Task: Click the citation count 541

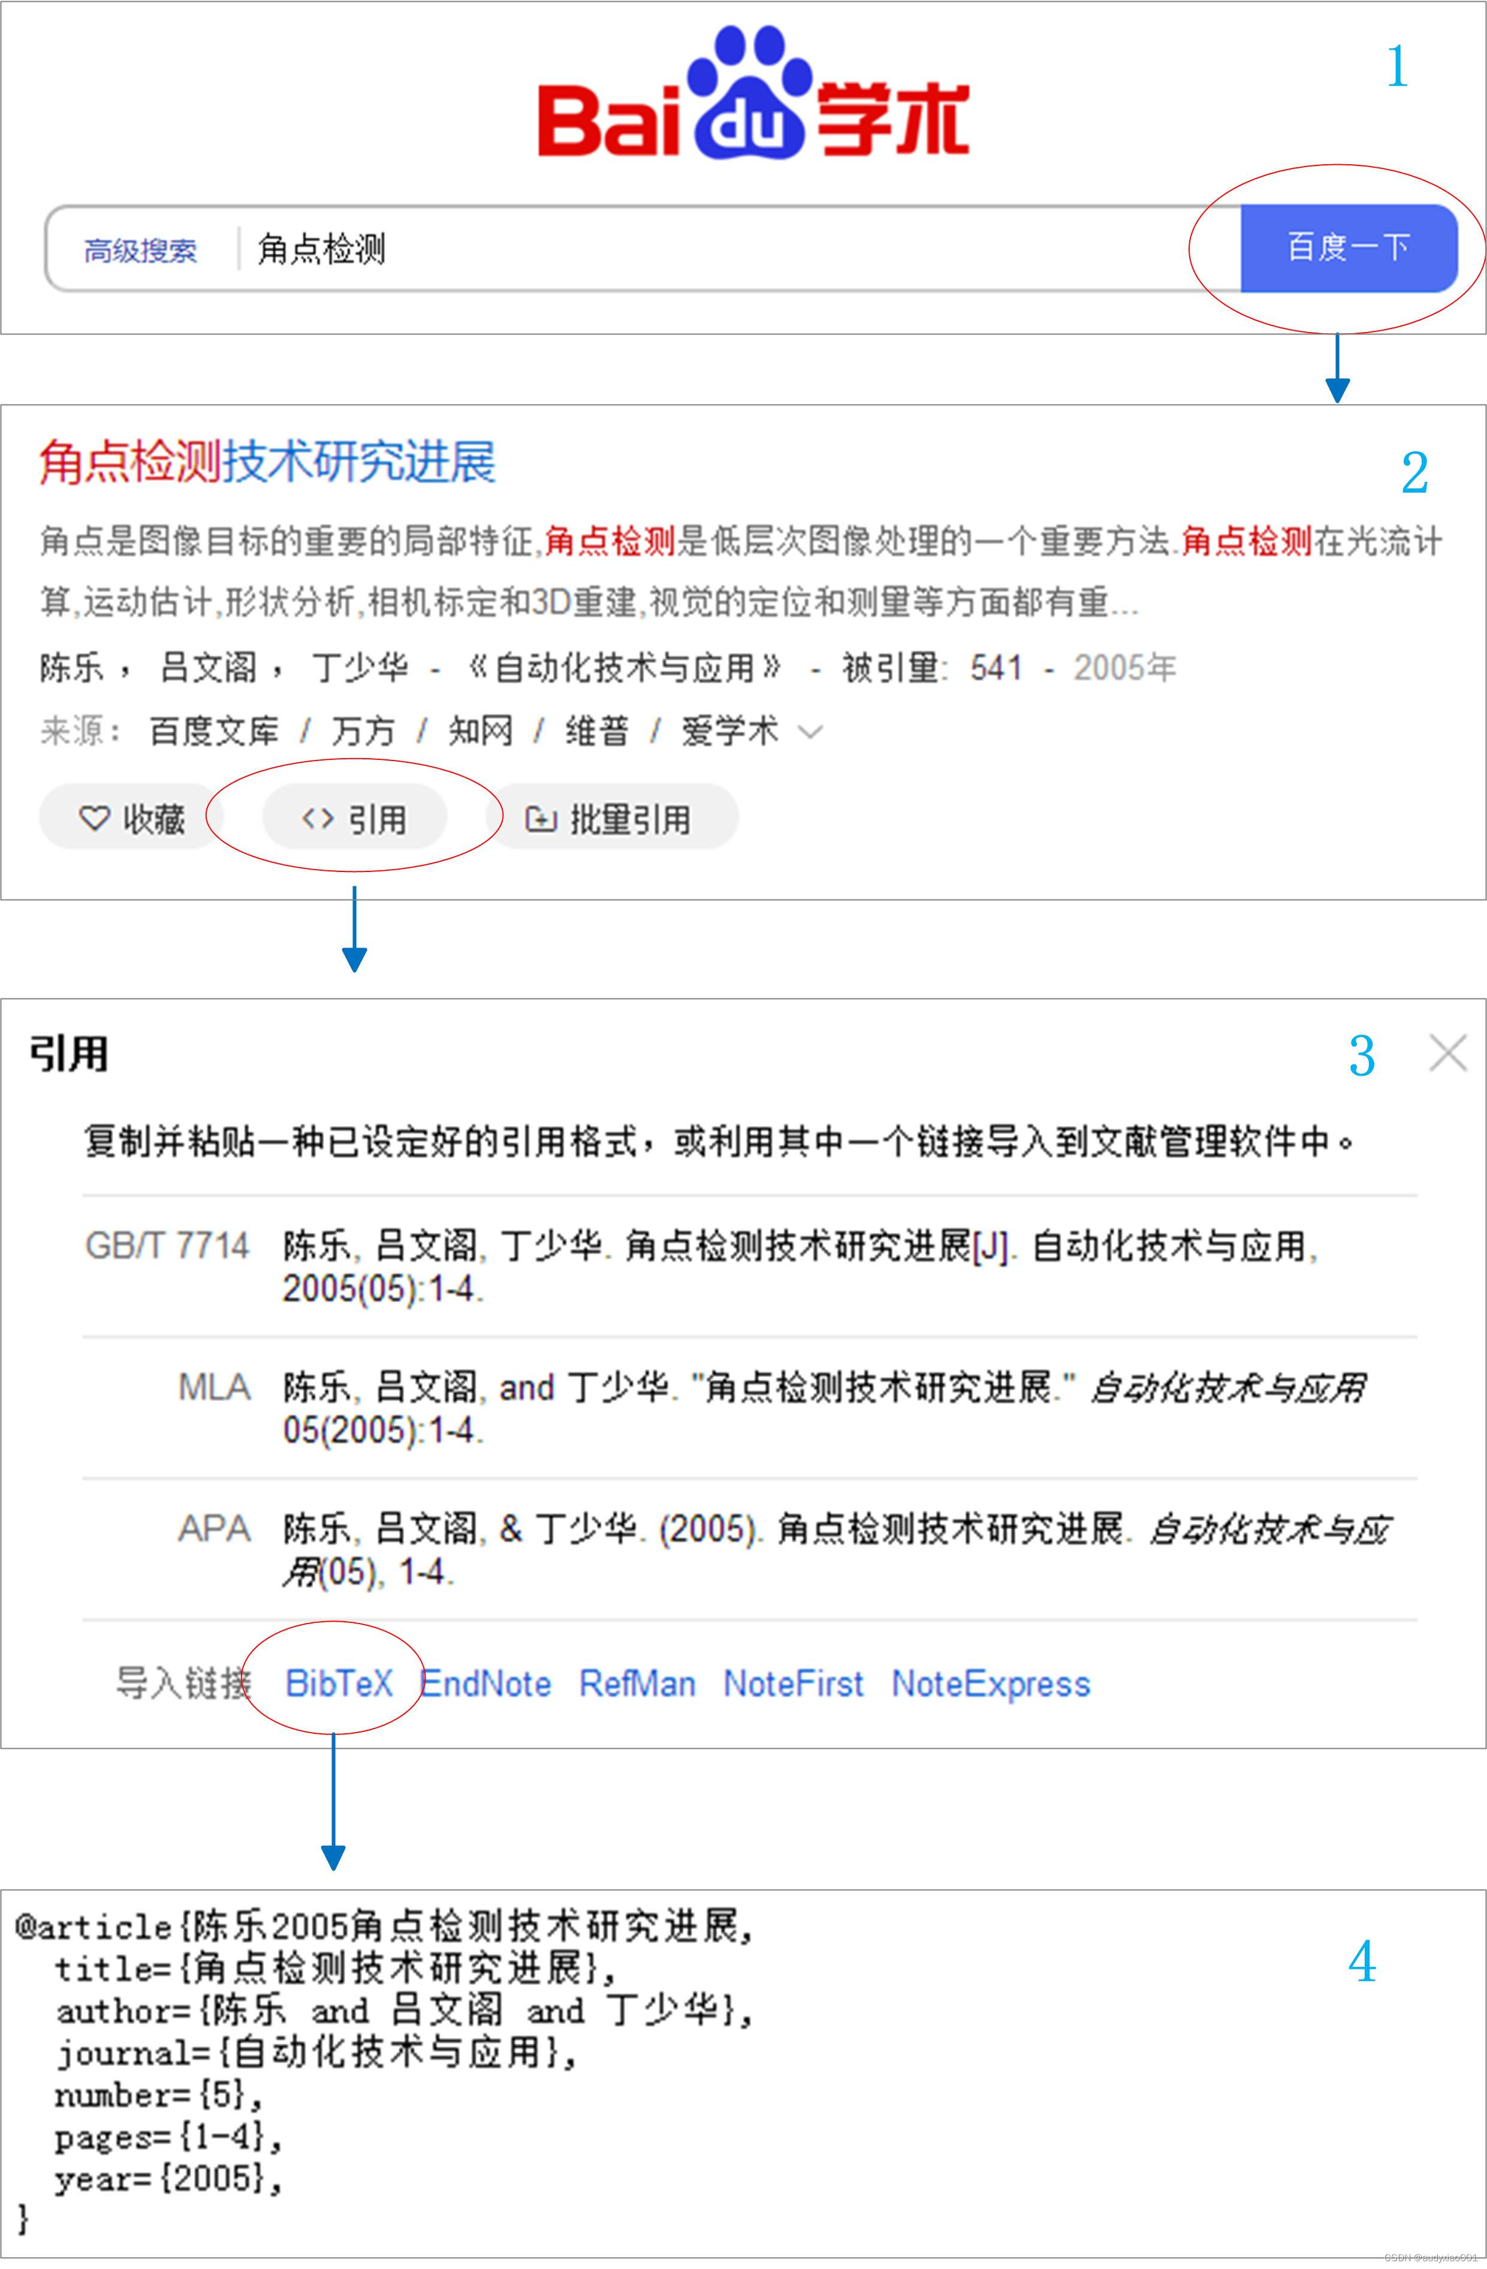Action: 995,668
